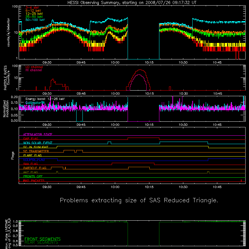Select the orange 6-12 keV legend label
The width and height of the screenshot is (249, 249).
pyautogui.click(x=33, y=11)
